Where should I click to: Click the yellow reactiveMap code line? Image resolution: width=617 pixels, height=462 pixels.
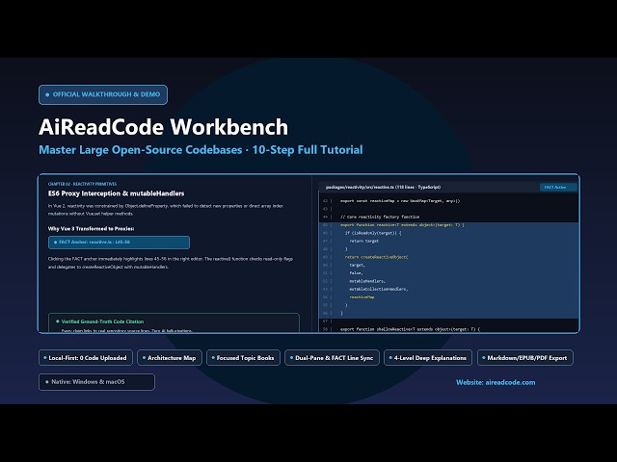pyautogui.click(x=362, y=297)
